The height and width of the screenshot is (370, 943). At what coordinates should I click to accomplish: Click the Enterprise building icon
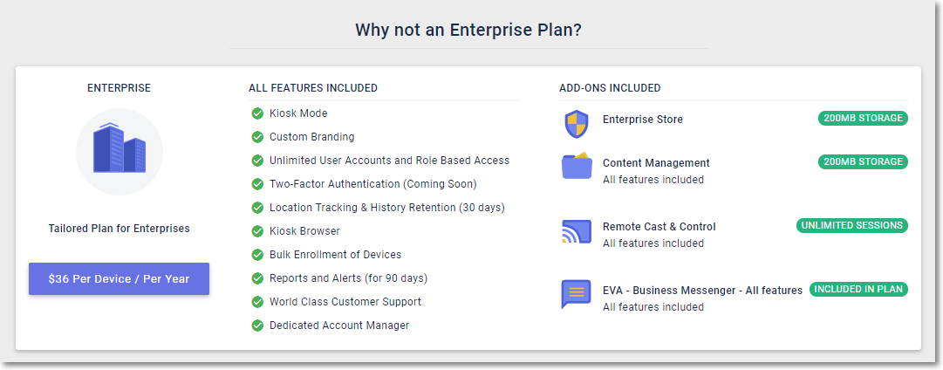(x=120, y=147)
